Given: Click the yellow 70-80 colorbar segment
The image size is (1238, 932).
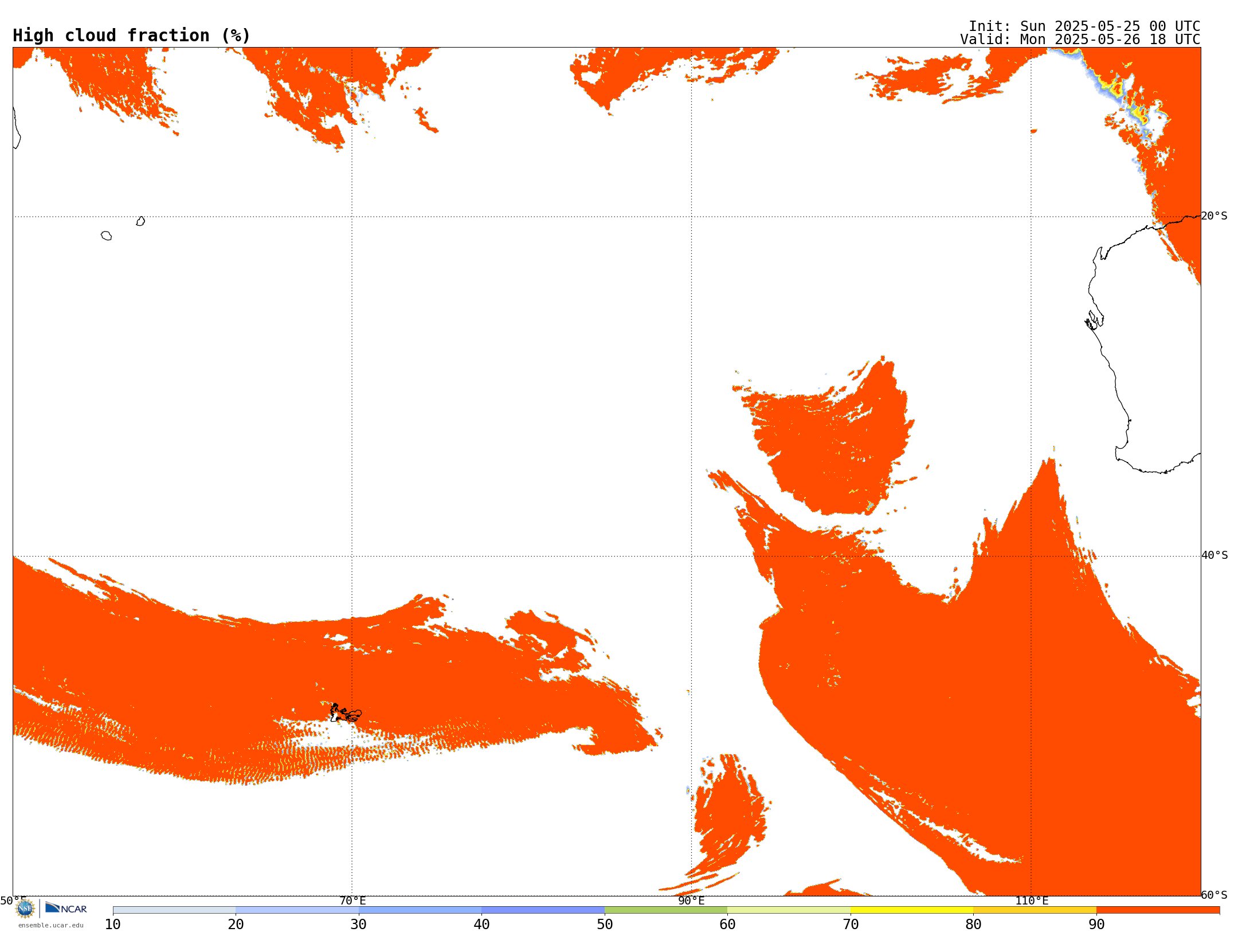Looking at the screenshot, I should [x=912, y=910].
